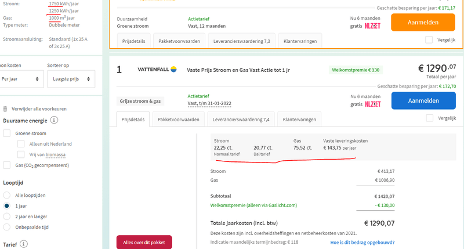Click the Indicatie maandelijks termijnbedrag € 118 text
This screenshot has height=249, width=464.
tap(254, 242)
